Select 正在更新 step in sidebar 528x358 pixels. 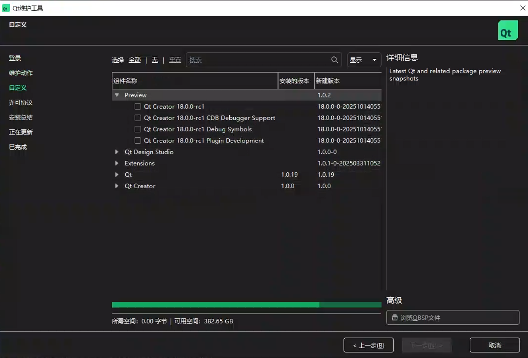tap(21, 132)
